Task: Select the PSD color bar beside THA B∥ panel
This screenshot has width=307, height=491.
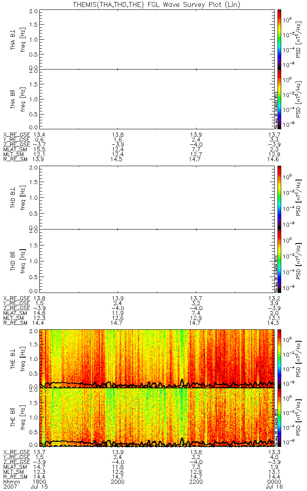Action: point(279,99)
